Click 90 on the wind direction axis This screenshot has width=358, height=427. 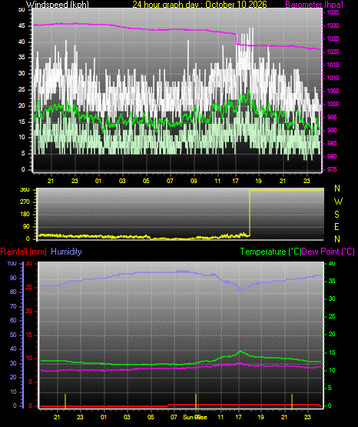tap(26, 226)
